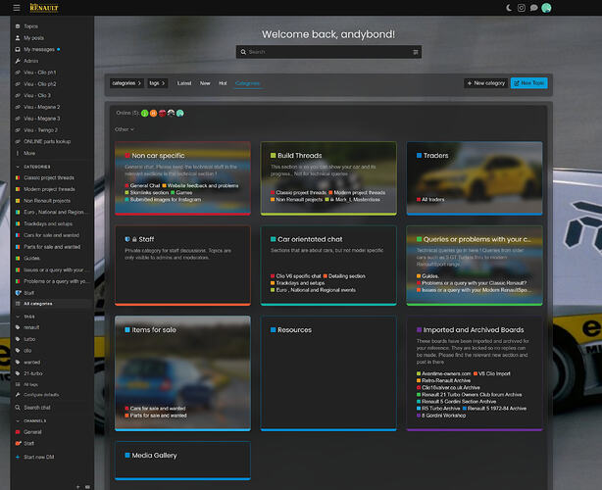Open the 21-turbo tag

33,373
